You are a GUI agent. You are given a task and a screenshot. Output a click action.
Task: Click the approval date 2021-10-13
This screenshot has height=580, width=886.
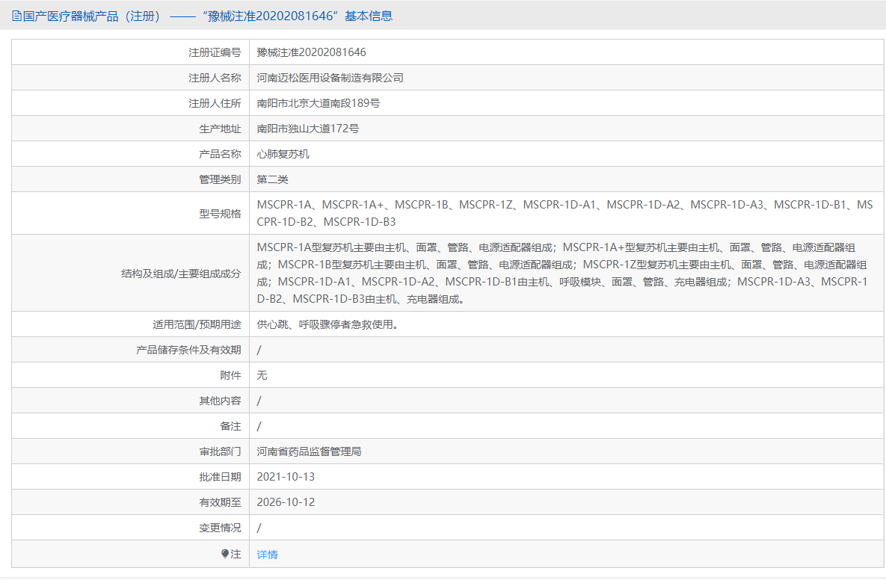coord(286,476)
